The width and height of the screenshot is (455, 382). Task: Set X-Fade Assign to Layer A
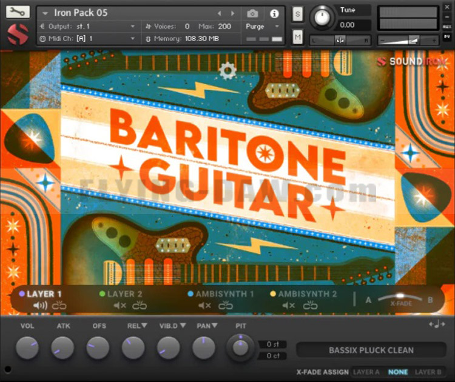click(x=366, y=372)
